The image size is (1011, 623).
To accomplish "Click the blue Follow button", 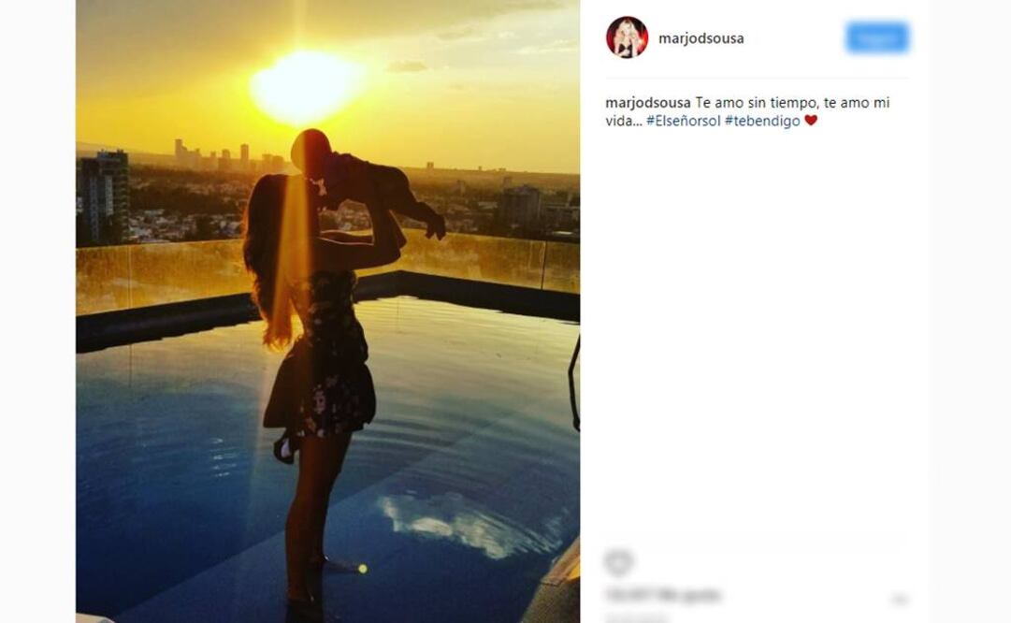I will click(877, 38).
